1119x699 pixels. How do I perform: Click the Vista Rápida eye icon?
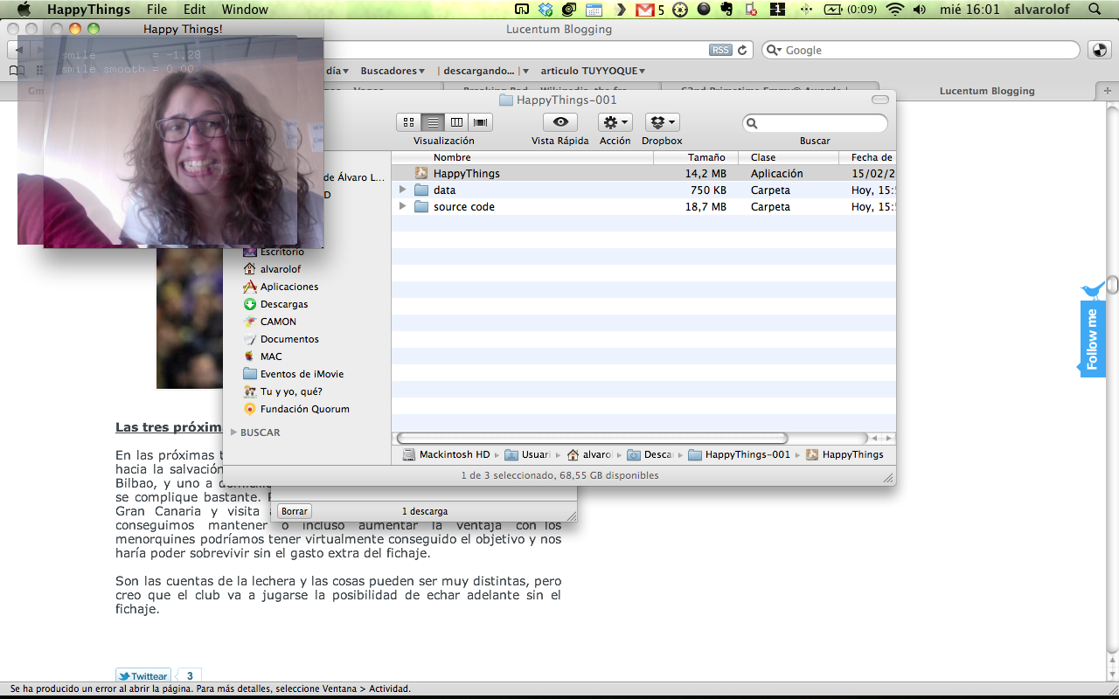559,122
